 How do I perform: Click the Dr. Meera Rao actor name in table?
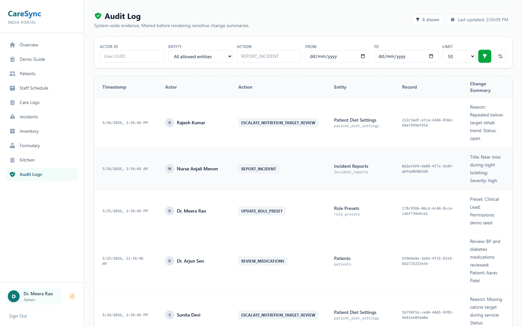(x=192, y=211)
